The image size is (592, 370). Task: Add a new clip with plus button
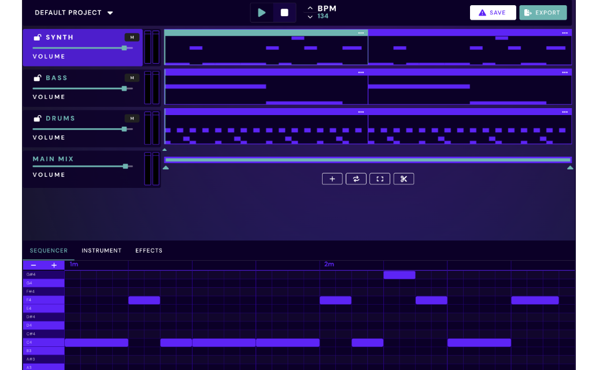[332, 179]
